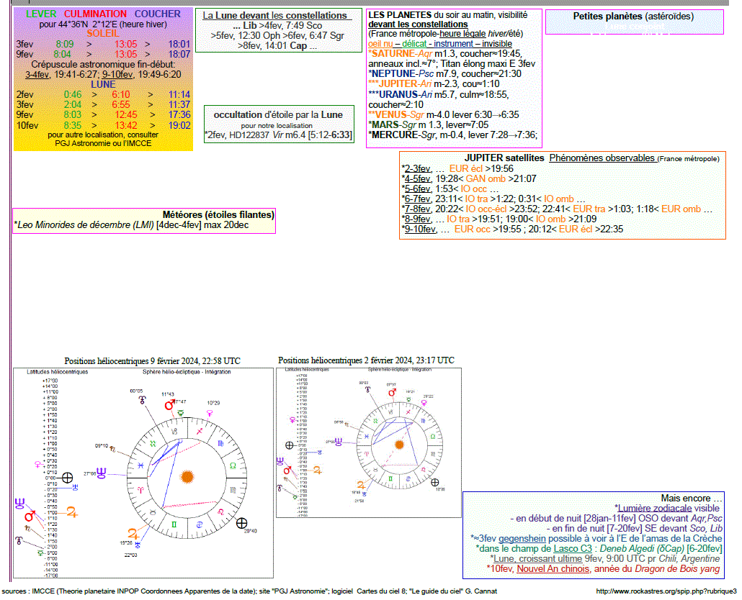
Task: Open the 'Lune, croissant ultime' link
Action: (x=538, y=558)
